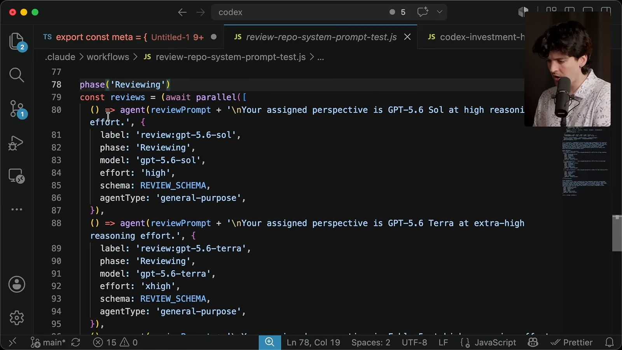Screen dimensions: 622x350
Task: Click REVIEW_SCHEMA on line 85
Action: [x=173, y=185]
